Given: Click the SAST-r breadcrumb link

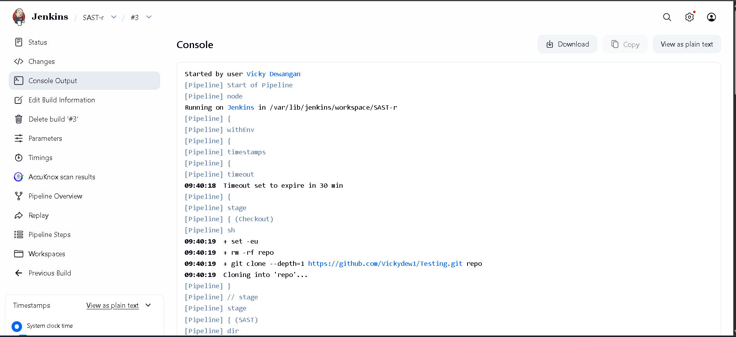Looking at the screenshot, I should point(93,17).
